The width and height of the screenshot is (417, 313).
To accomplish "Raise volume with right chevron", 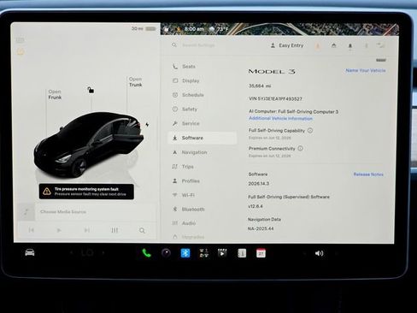I will click(x=336, y=253).
